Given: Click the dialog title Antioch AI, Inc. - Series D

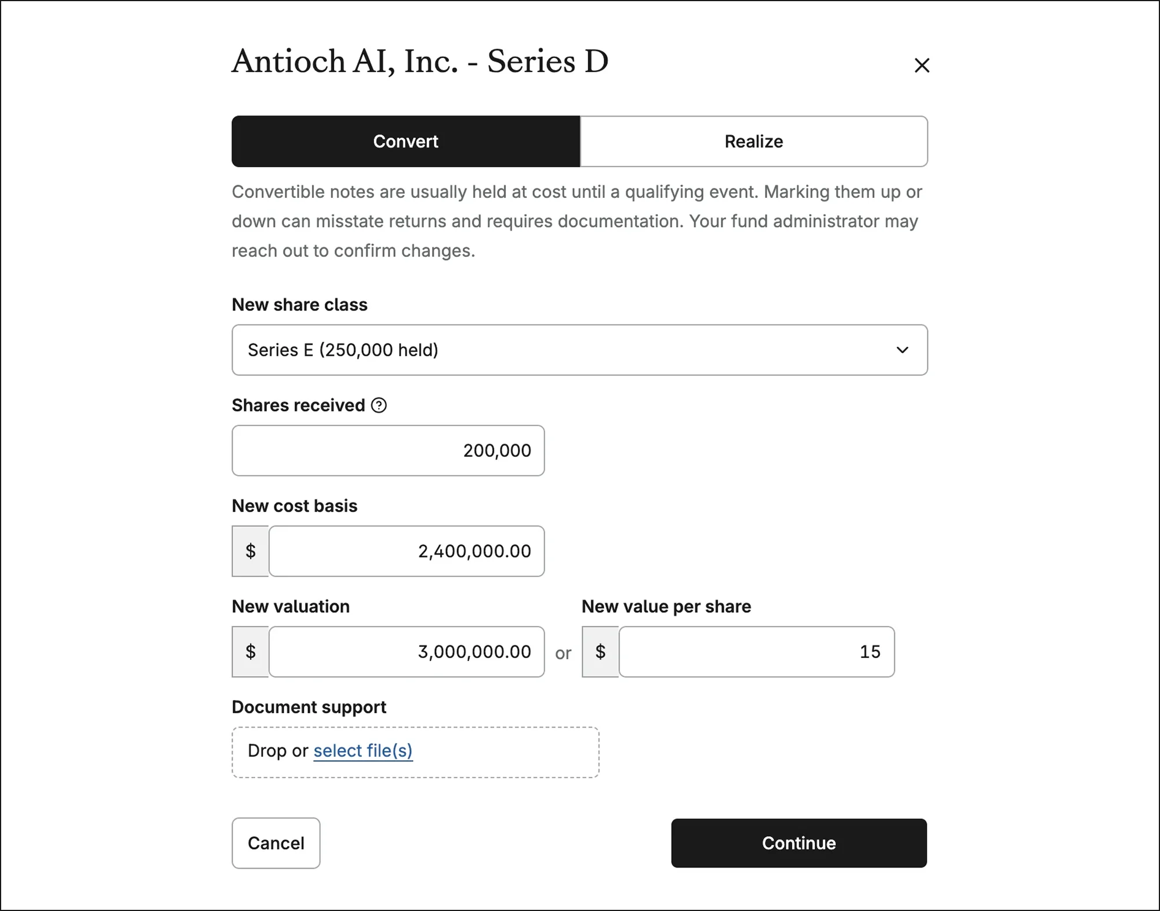Looking at the screenshot, I should pos(420,62).
